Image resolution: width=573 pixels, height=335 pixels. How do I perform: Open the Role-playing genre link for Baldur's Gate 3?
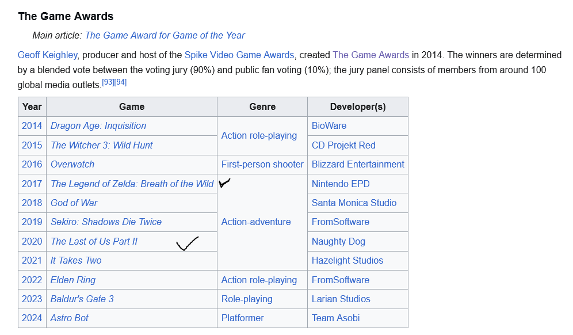[x=247, y=299]
